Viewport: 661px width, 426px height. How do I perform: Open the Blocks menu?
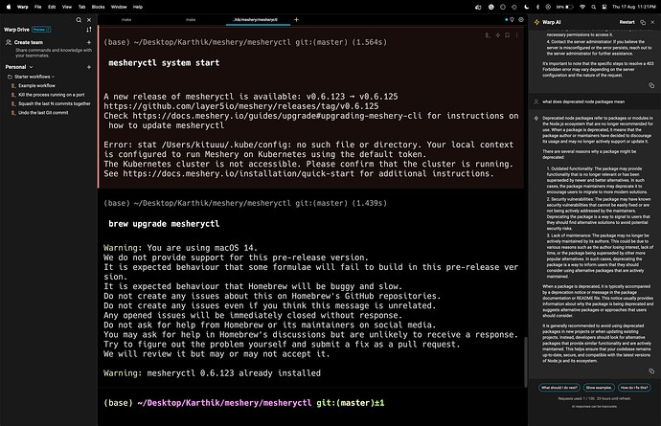[x=98, y=7]
